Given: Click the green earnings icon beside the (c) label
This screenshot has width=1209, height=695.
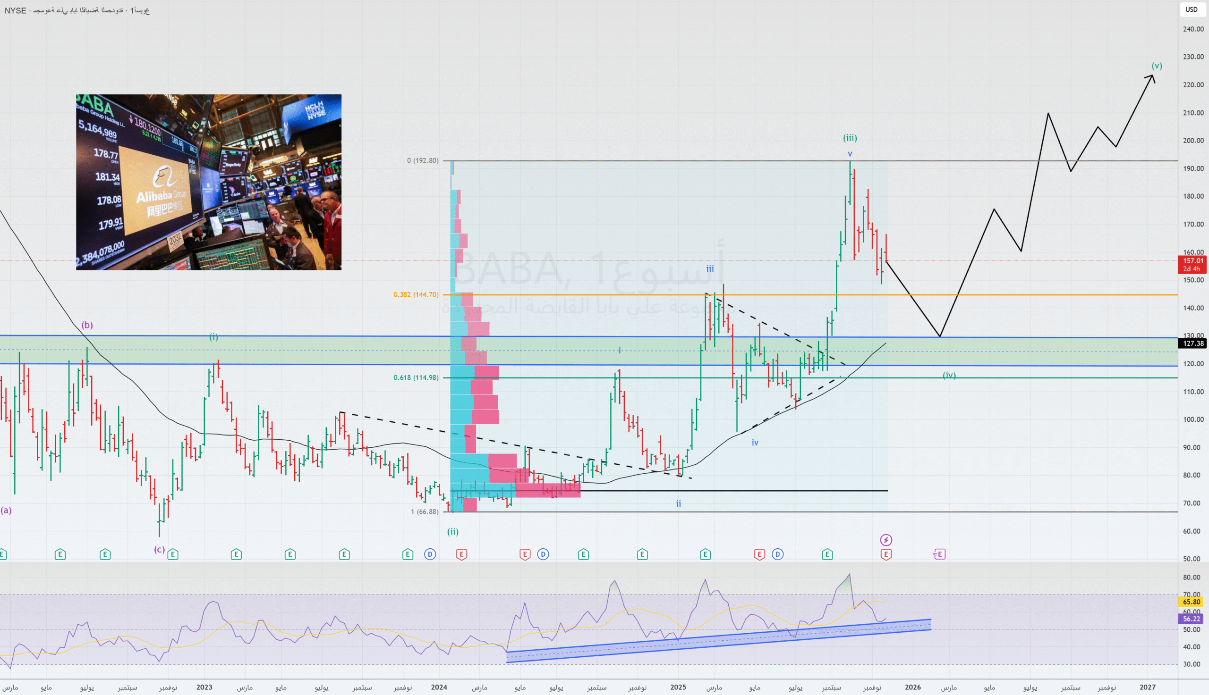Looking at the screenshot, I should (x=173, y=554).
